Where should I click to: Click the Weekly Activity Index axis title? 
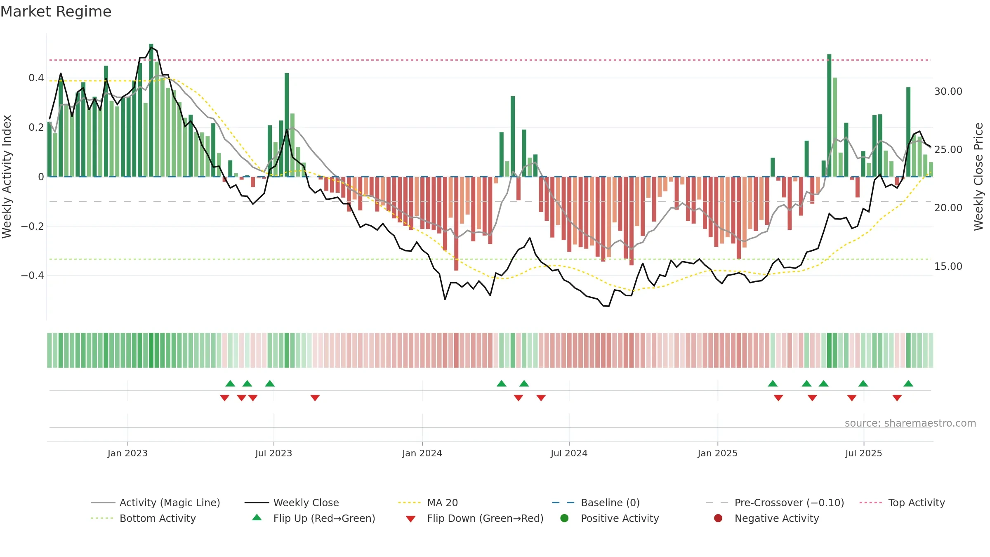coord(7,177)
